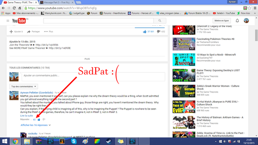Expand video description with PLUS

[87, 59]
